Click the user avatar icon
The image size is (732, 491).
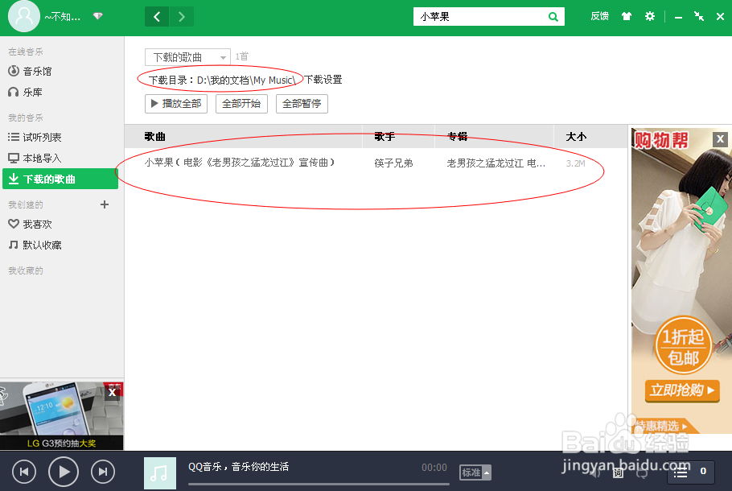pyautogui.click(x=24, y=16)
